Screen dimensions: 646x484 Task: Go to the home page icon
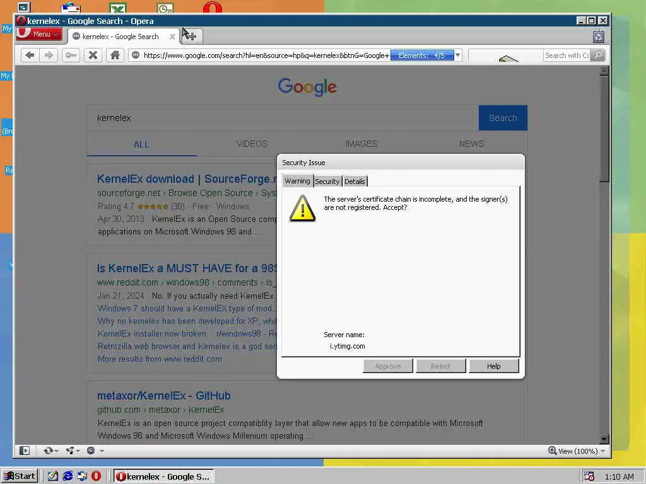[x=115, y=55]
